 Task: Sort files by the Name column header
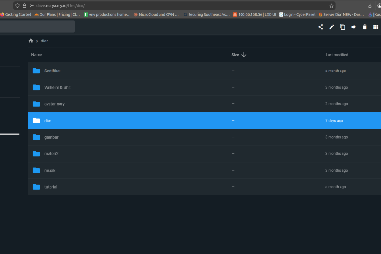point(37,55)
